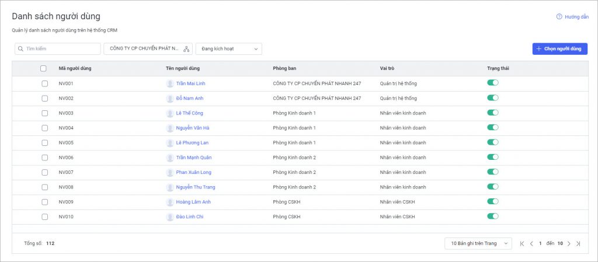Click avatar icon of Phan Xuân Long

pyautogui.click(x=170, y=173)
